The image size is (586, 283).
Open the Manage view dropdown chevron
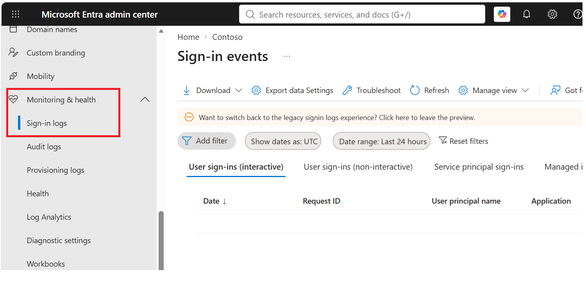click(x=525, y=90)
